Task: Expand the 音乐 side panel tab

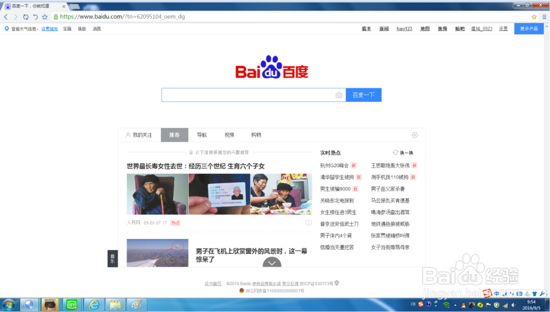Action: click(x=113, y=259)
